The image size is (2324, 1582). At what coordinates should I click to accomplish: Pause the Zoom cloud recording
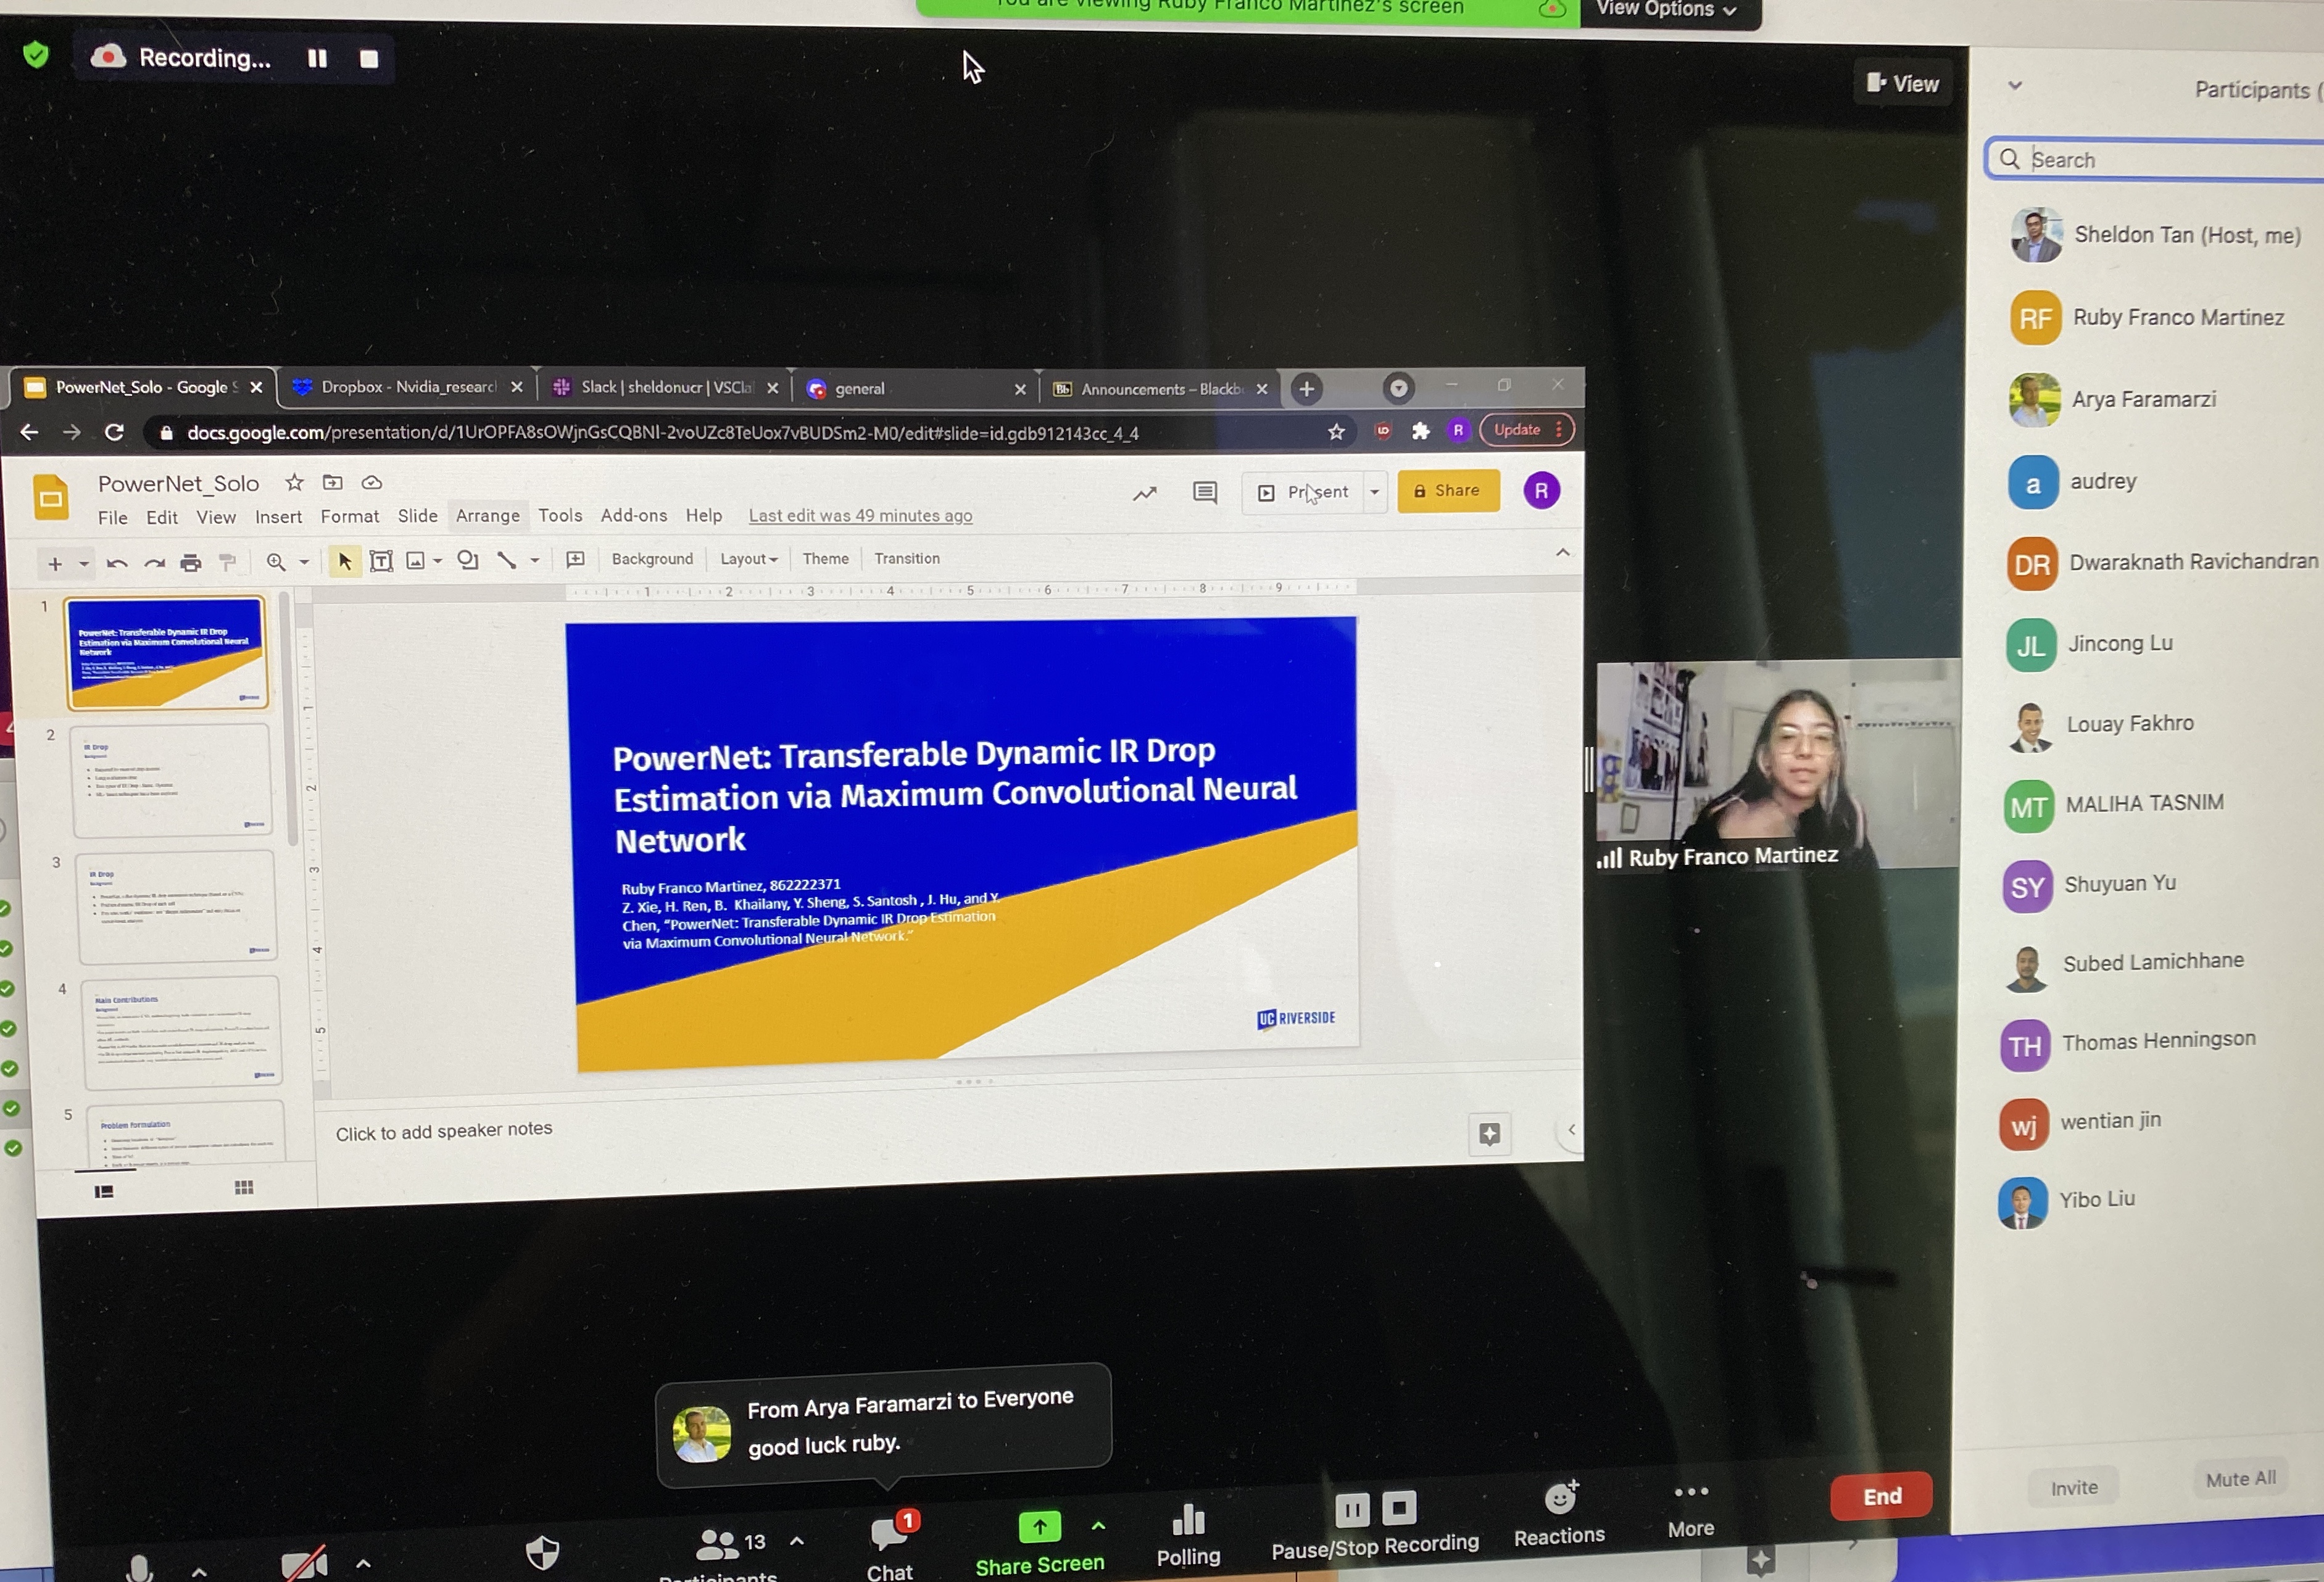tap(317, 59)
